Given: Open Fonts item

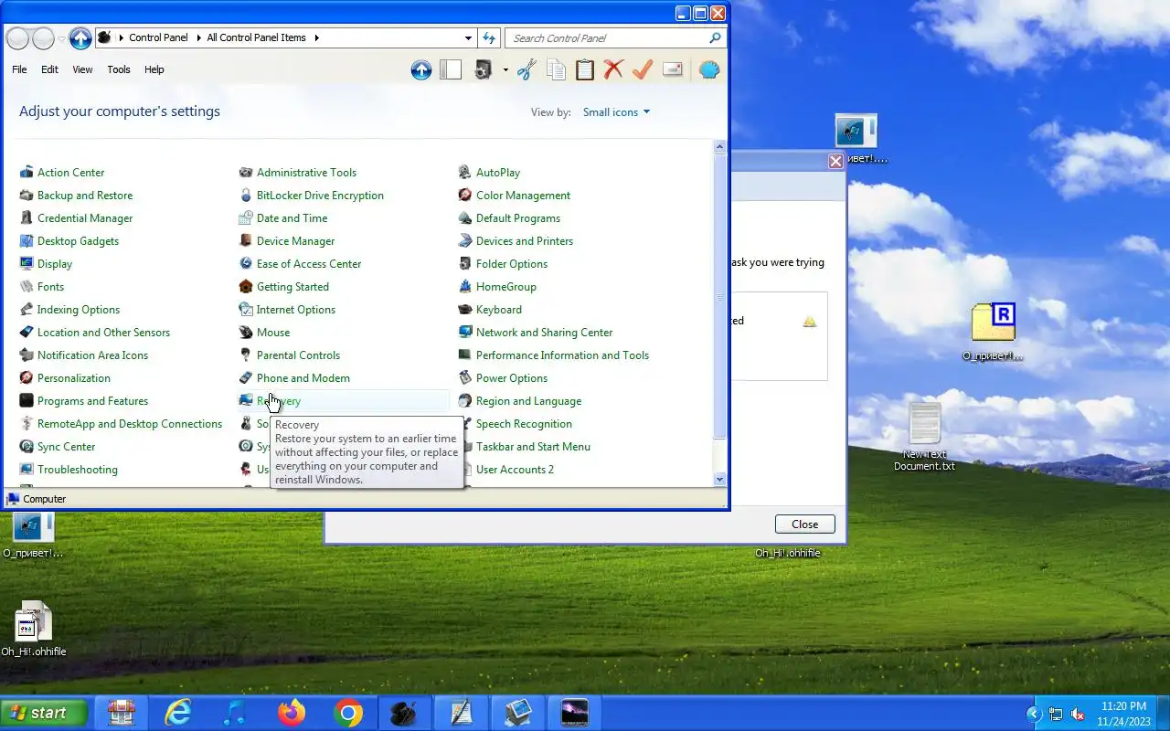Looking at the screenshot, I should pos(50,287).
